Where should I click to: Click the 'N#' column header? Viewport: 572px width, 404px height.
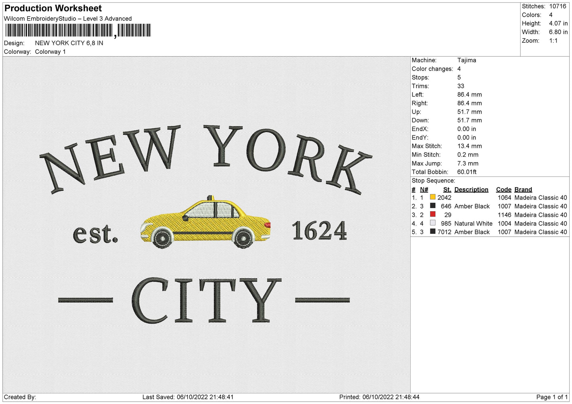tap(424, 190)
